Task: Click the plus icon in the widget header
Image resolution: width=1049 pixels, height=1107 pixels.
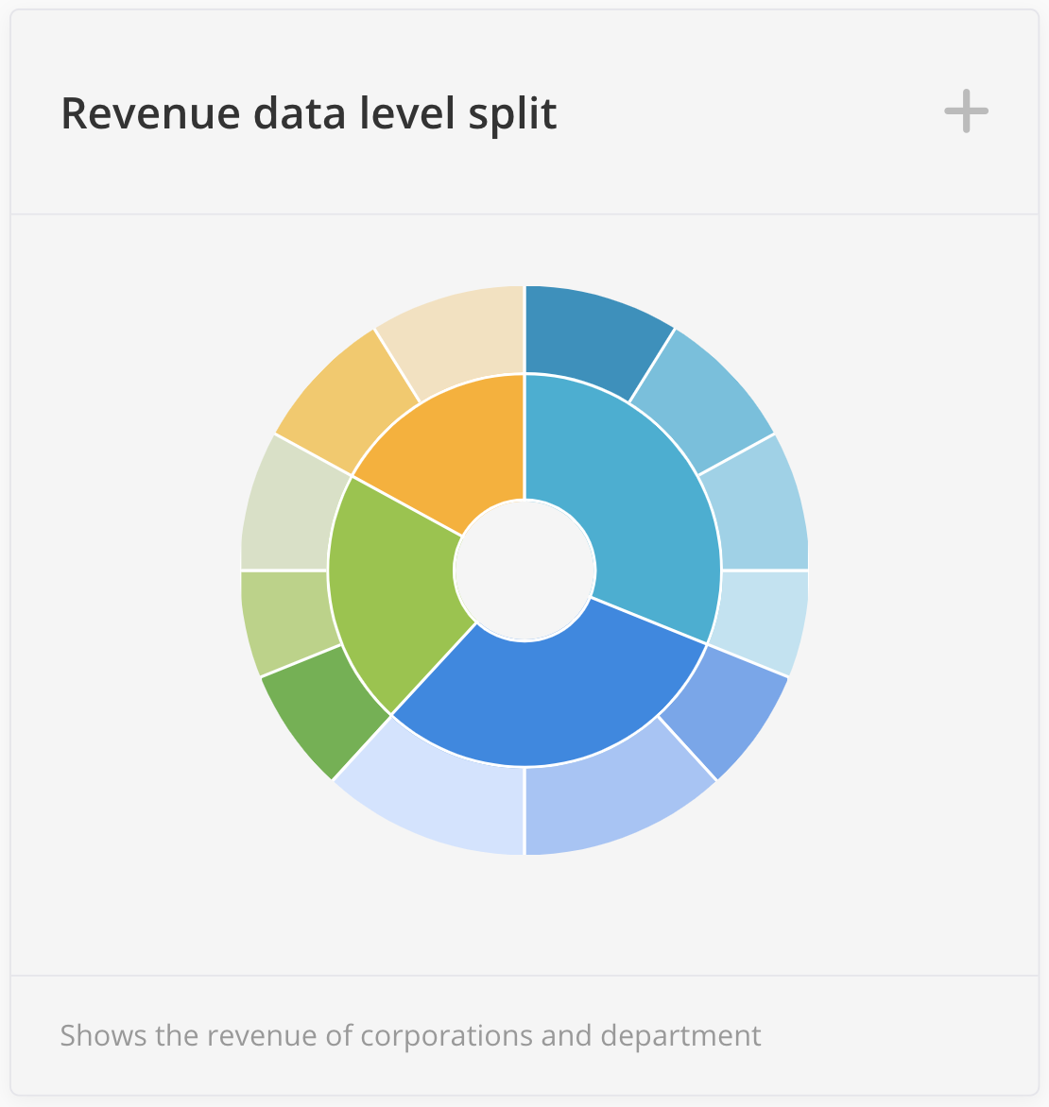Action: pos(966,112)
